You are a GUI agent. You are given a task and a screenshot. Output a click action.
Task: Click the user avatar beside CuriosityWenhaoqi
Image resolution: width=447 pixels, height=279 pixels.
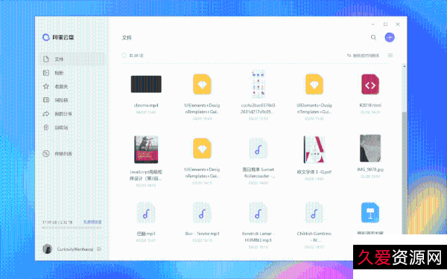coord(48,248)
